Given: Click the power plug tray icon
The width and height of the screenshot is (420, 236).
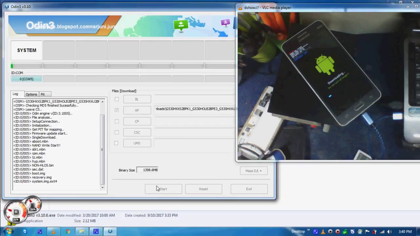Looking at the screenshot, I should [375, 231].
